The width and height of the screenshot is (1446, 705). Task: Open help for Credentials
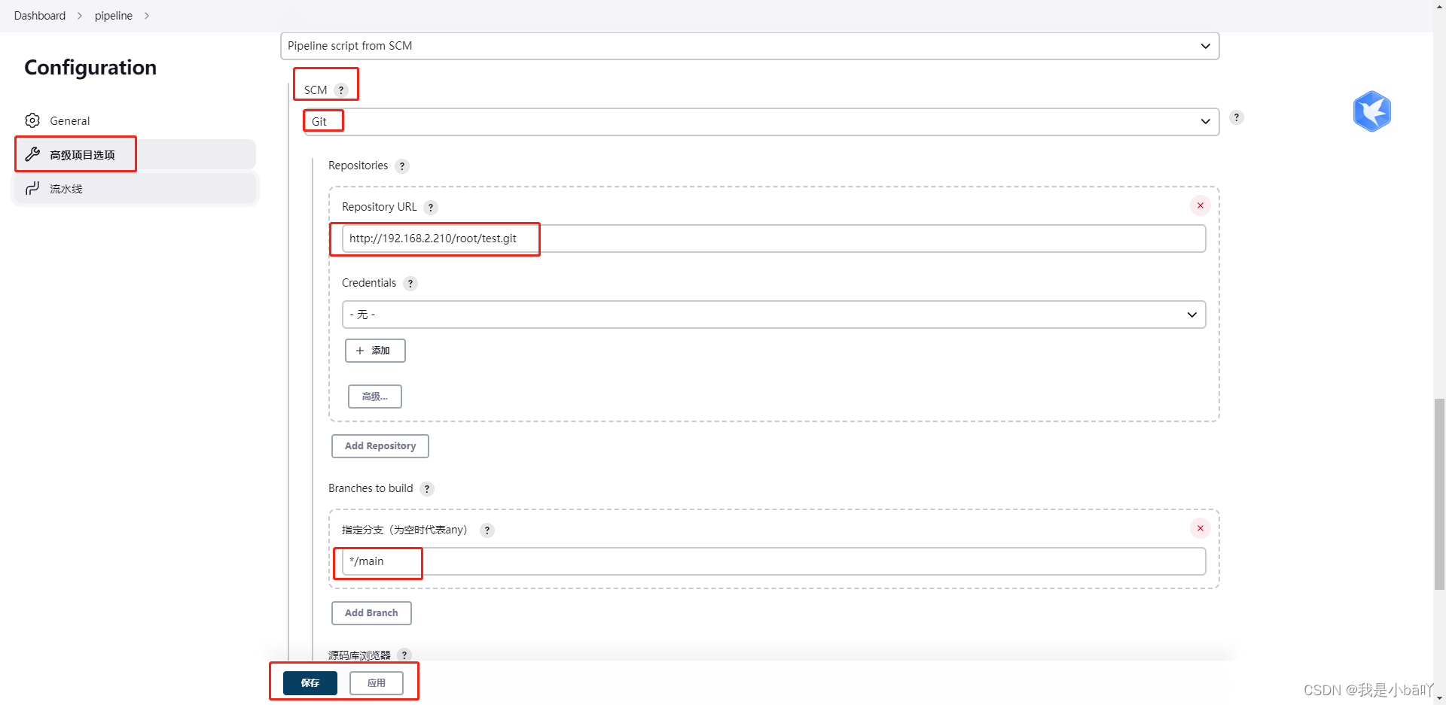tap(410, 284)
